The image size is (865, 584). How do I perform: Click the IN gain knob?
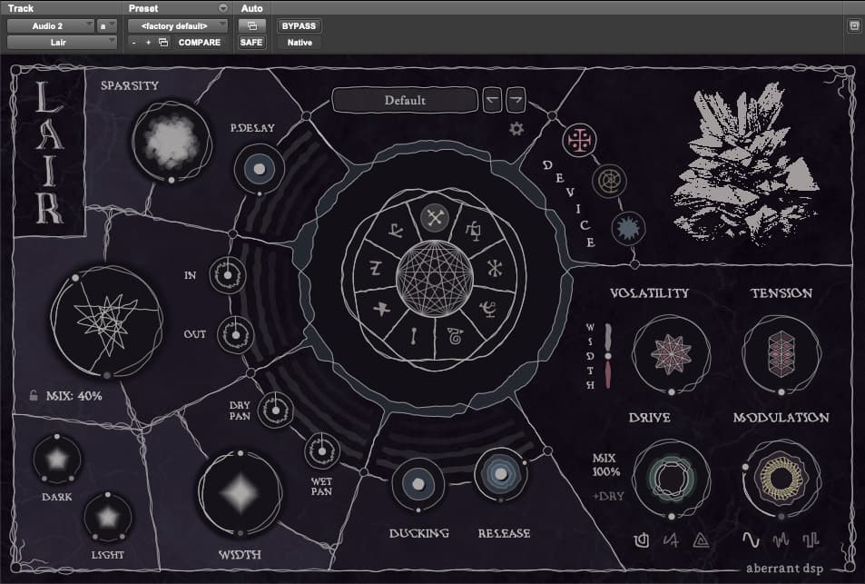coord(227,275)
